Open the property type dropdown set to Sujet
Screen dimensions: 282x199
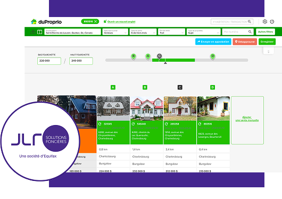pos(203,32)
